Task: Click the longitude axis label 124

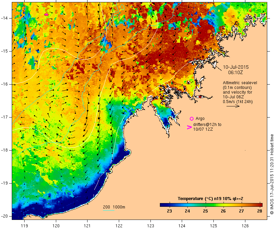Action: click(x=182, y=226)
